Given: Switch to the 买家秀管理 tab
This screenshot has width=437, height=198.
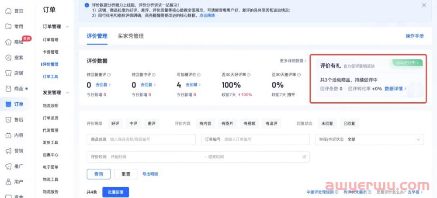Looking at the screenshot, I should 131,36.
